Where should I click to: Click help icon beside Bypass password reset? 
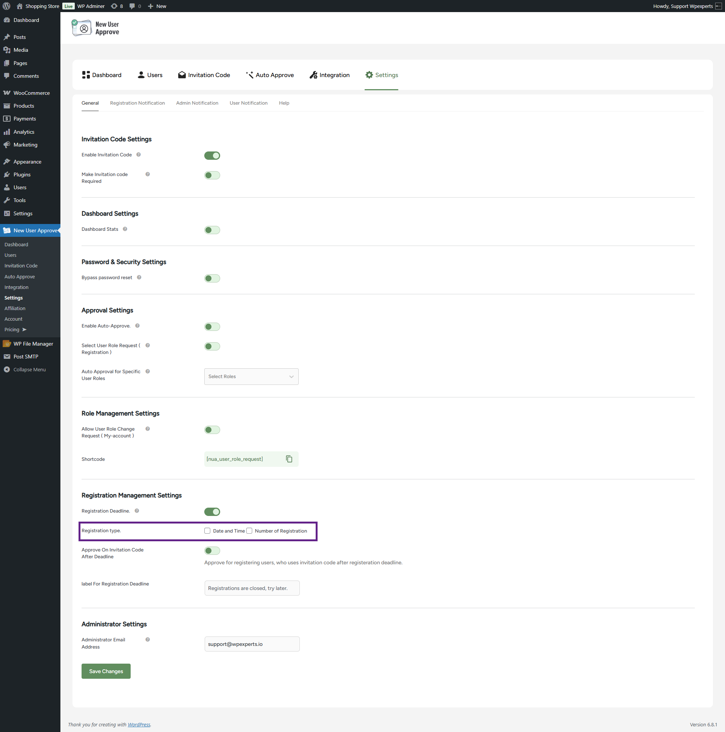point(139,277)
